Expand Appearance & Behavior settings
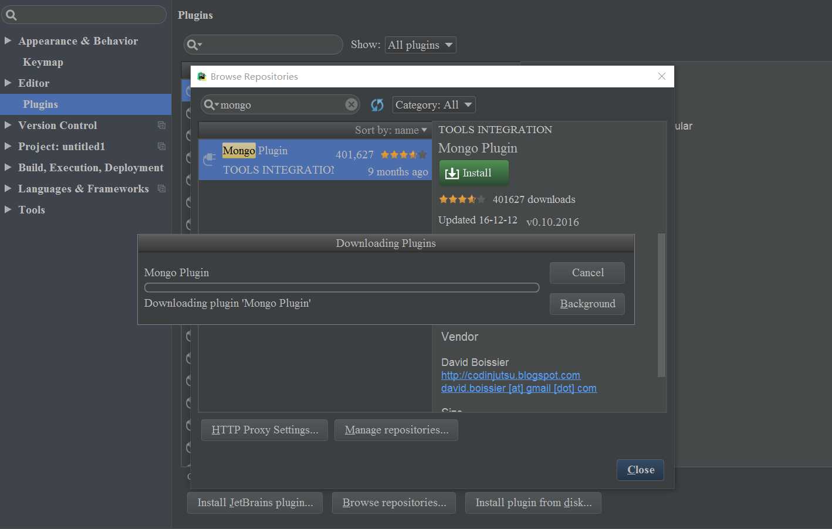Image resolution: width=832 pixels, height=529 pixels. click(8, 40)
